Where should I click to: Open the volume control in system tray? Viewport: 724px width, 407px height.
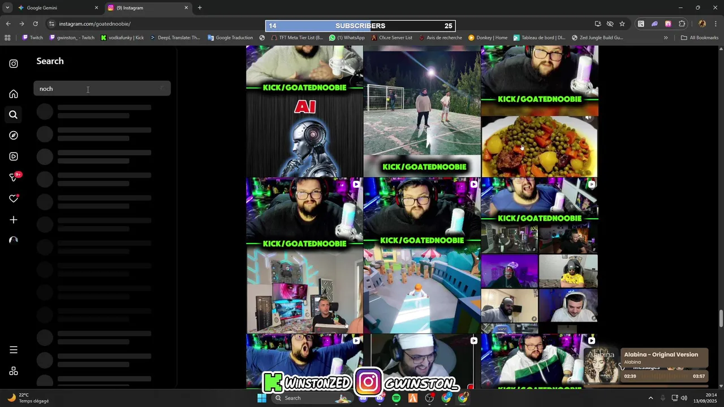point(684,398)
